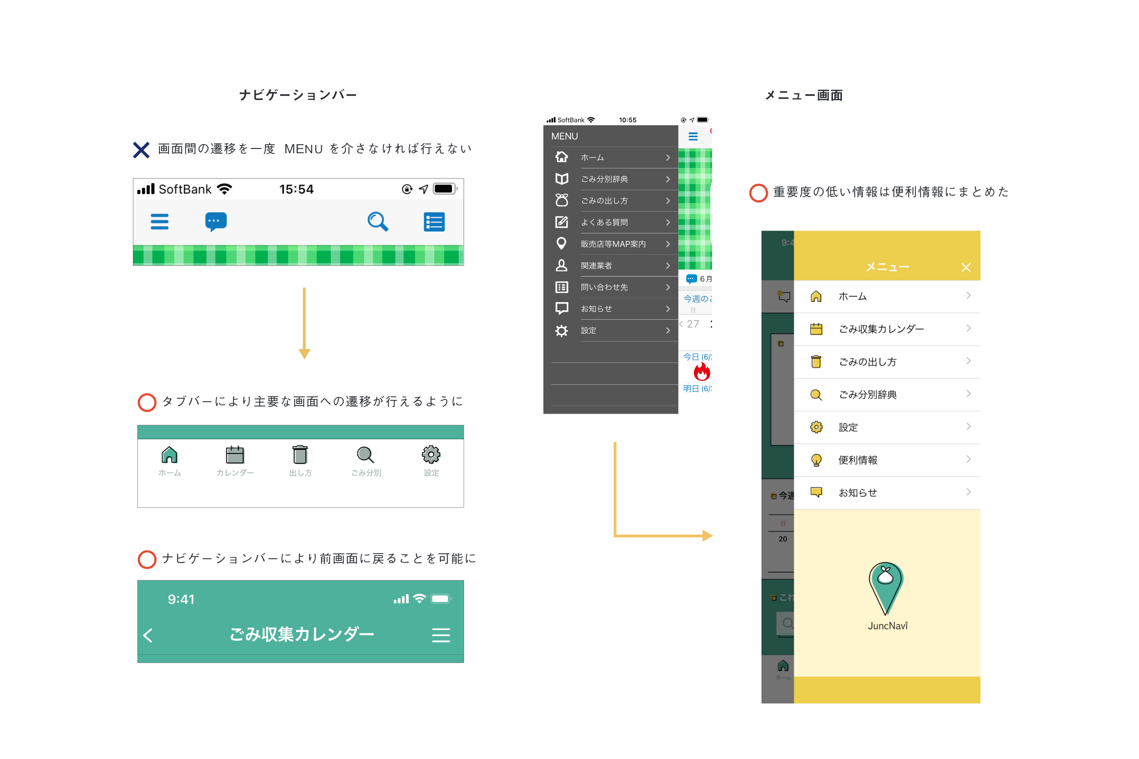Screen dimensions: 1139x759
Task: Select ごみ分別辞典 in the dark MENU
Action: pyautogui.click(x=604, y=179)
